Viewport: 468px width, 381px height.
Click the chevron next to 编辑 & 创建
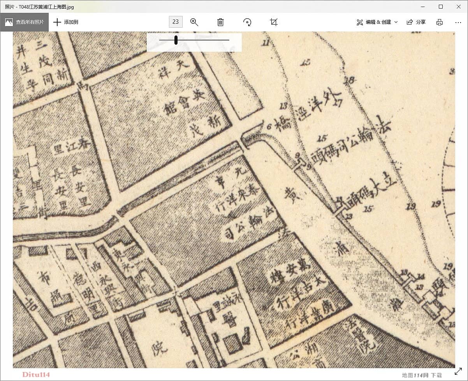click(396, 22)
